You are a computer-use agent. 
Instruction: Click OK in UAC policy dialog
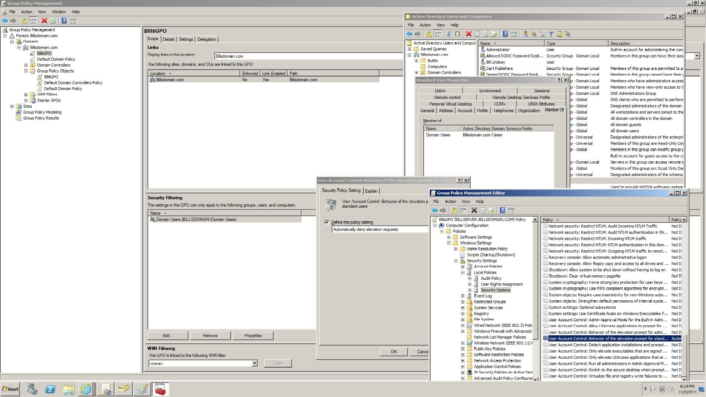[394, 352]
